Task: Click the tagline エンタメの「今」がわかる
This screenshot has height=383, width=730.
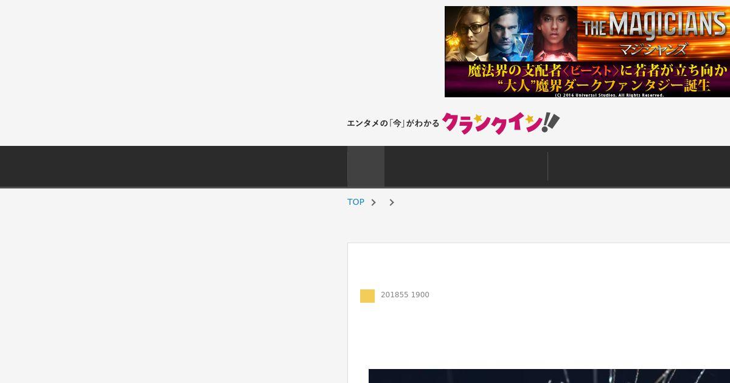Action: (x=393, y=123)
